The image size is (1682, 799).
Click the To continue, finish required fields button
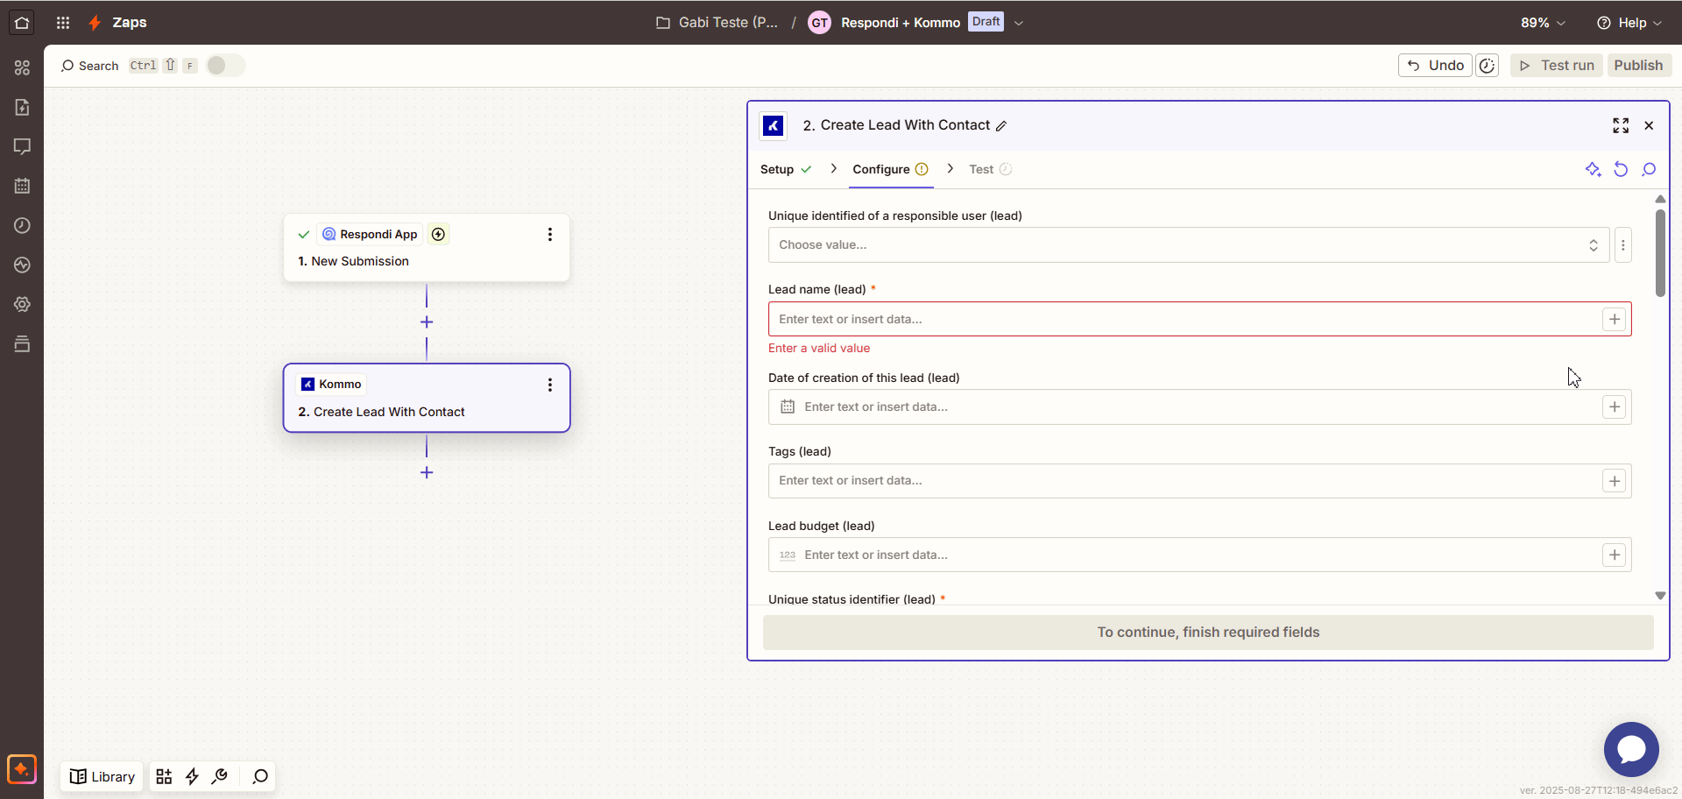click(x=1208, y=633)
